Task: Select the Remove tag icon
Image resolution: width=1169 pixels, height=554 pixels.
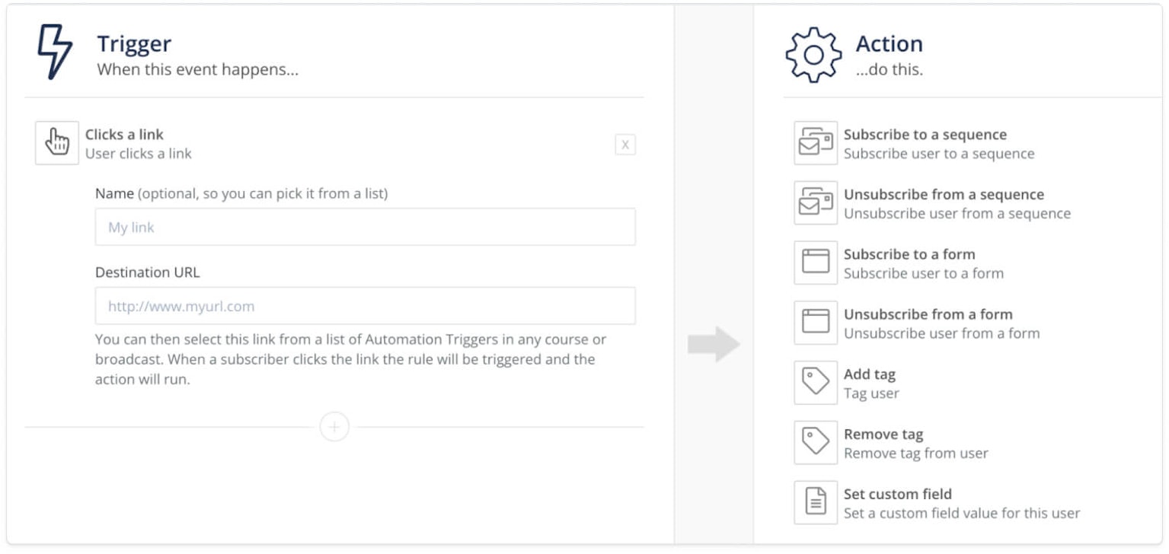Action: tap(815, 442)
